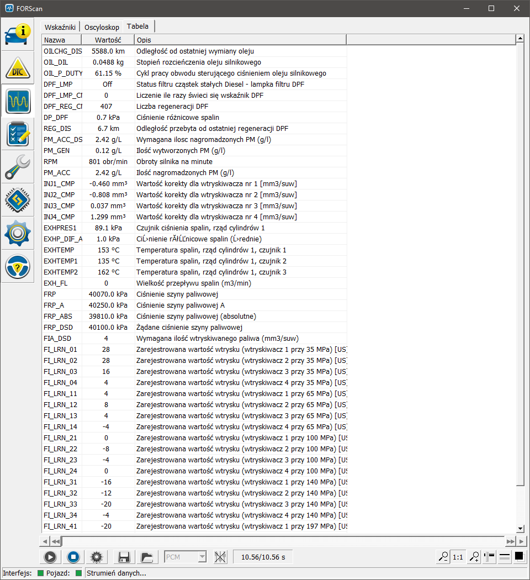Open the checklist tests section
The width and height of the screenshot is (530, 580).
(x=18, y=134)
